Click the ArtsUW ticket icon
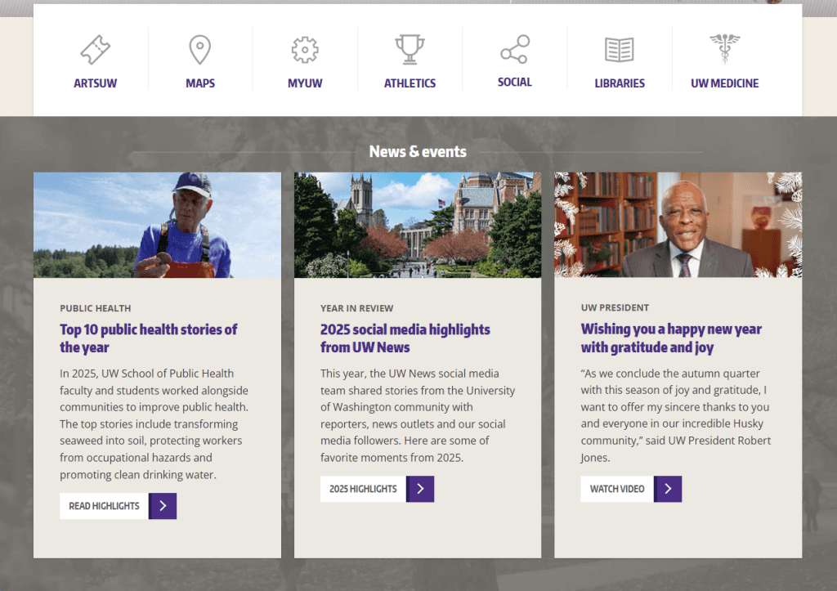The image size is (837, 591). pos(95,51)
